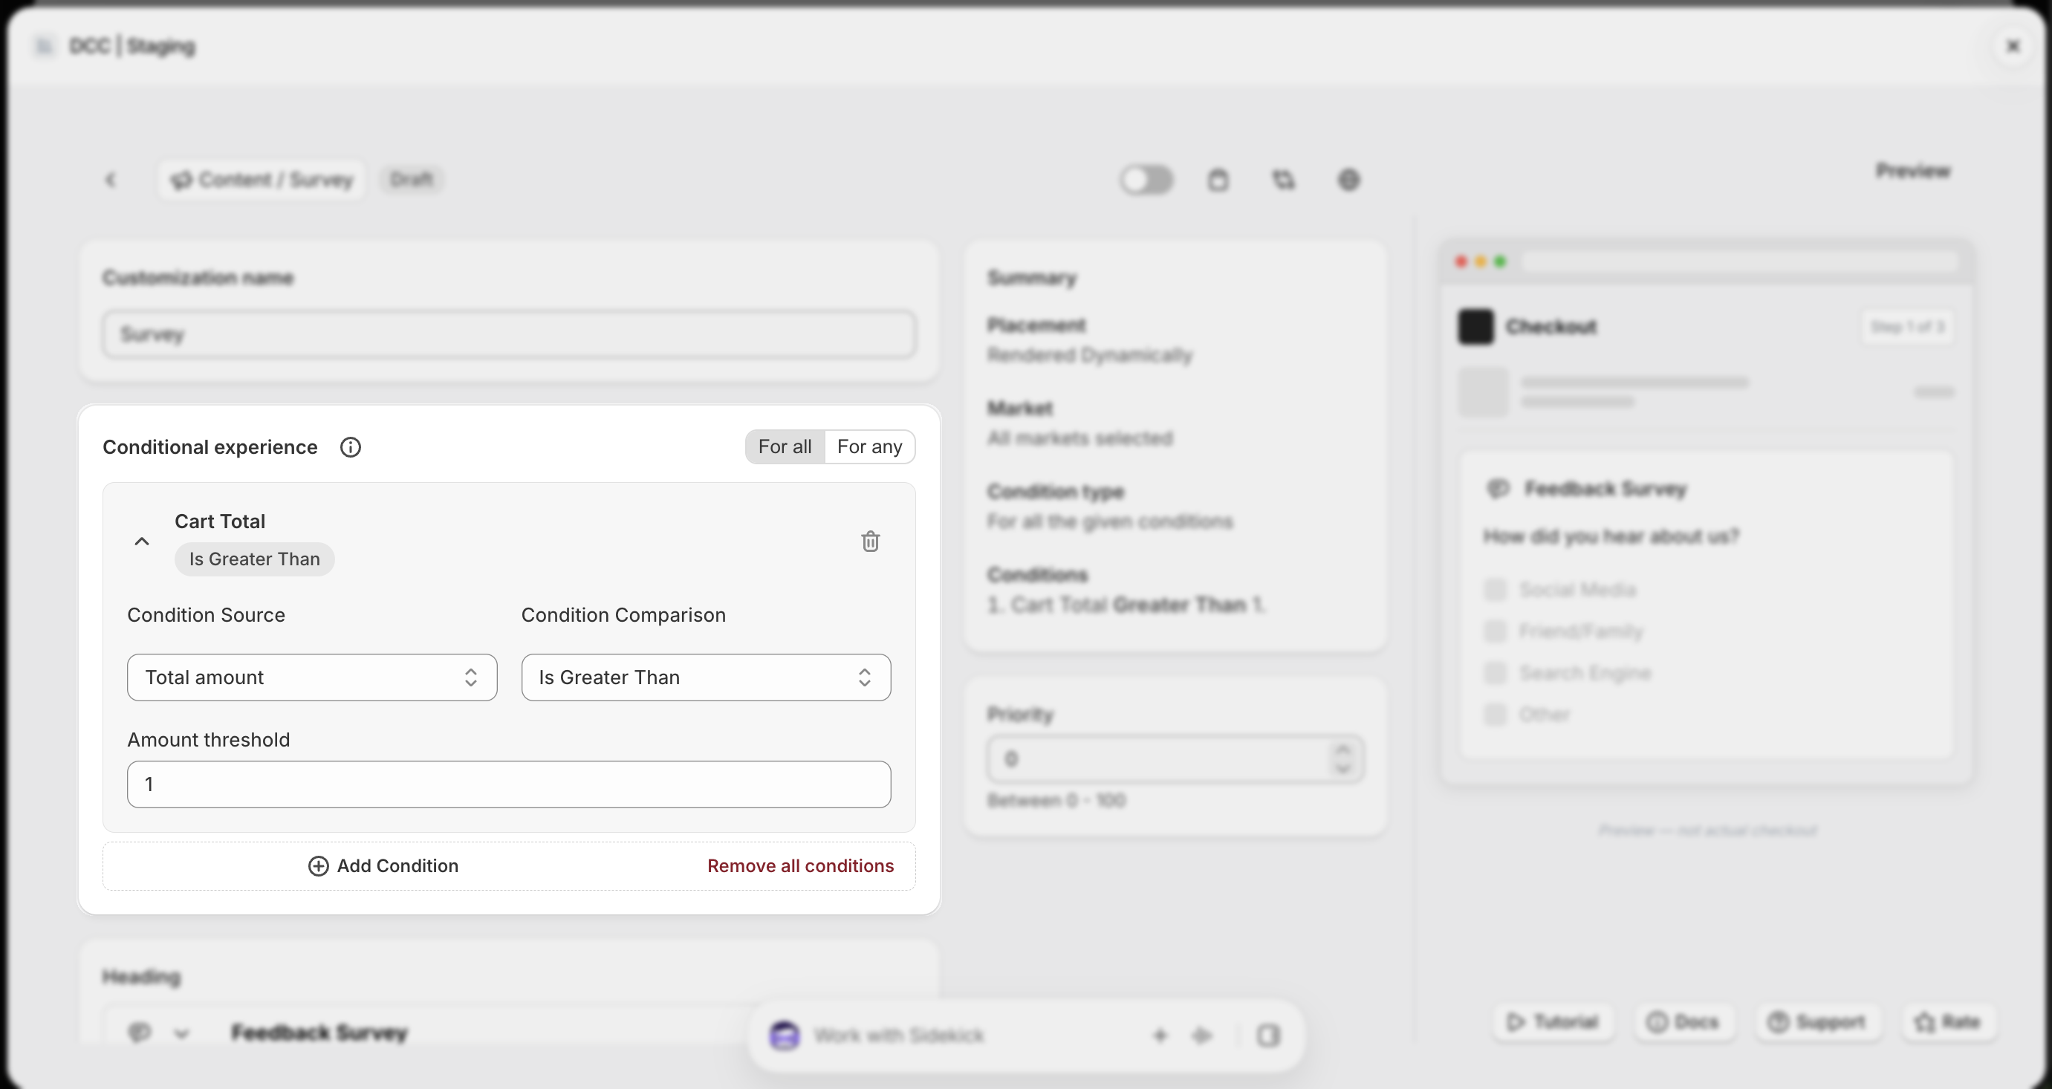
Task: Focus the Amount threshold field
Action: tap(509, 784)
